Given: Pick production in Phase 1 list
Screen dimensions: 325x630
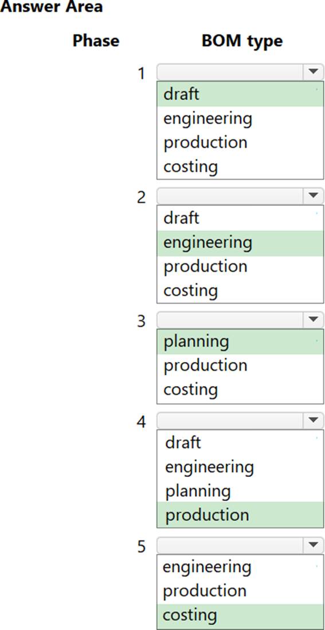Looking at the screenshot, I should (240, 142).
